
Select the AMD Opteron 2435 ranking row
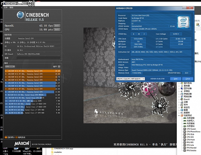click(33, 101)
